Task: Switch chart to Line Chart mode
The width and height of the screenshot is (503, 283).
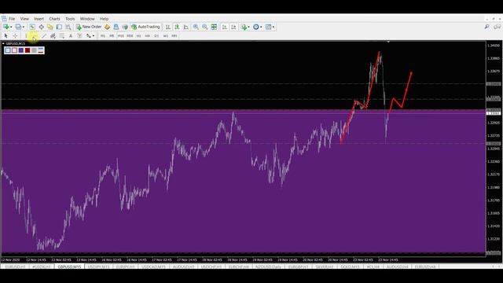Action: (186, 27)
